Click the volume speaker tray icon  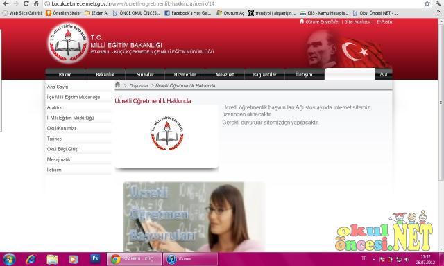point(407,259)
